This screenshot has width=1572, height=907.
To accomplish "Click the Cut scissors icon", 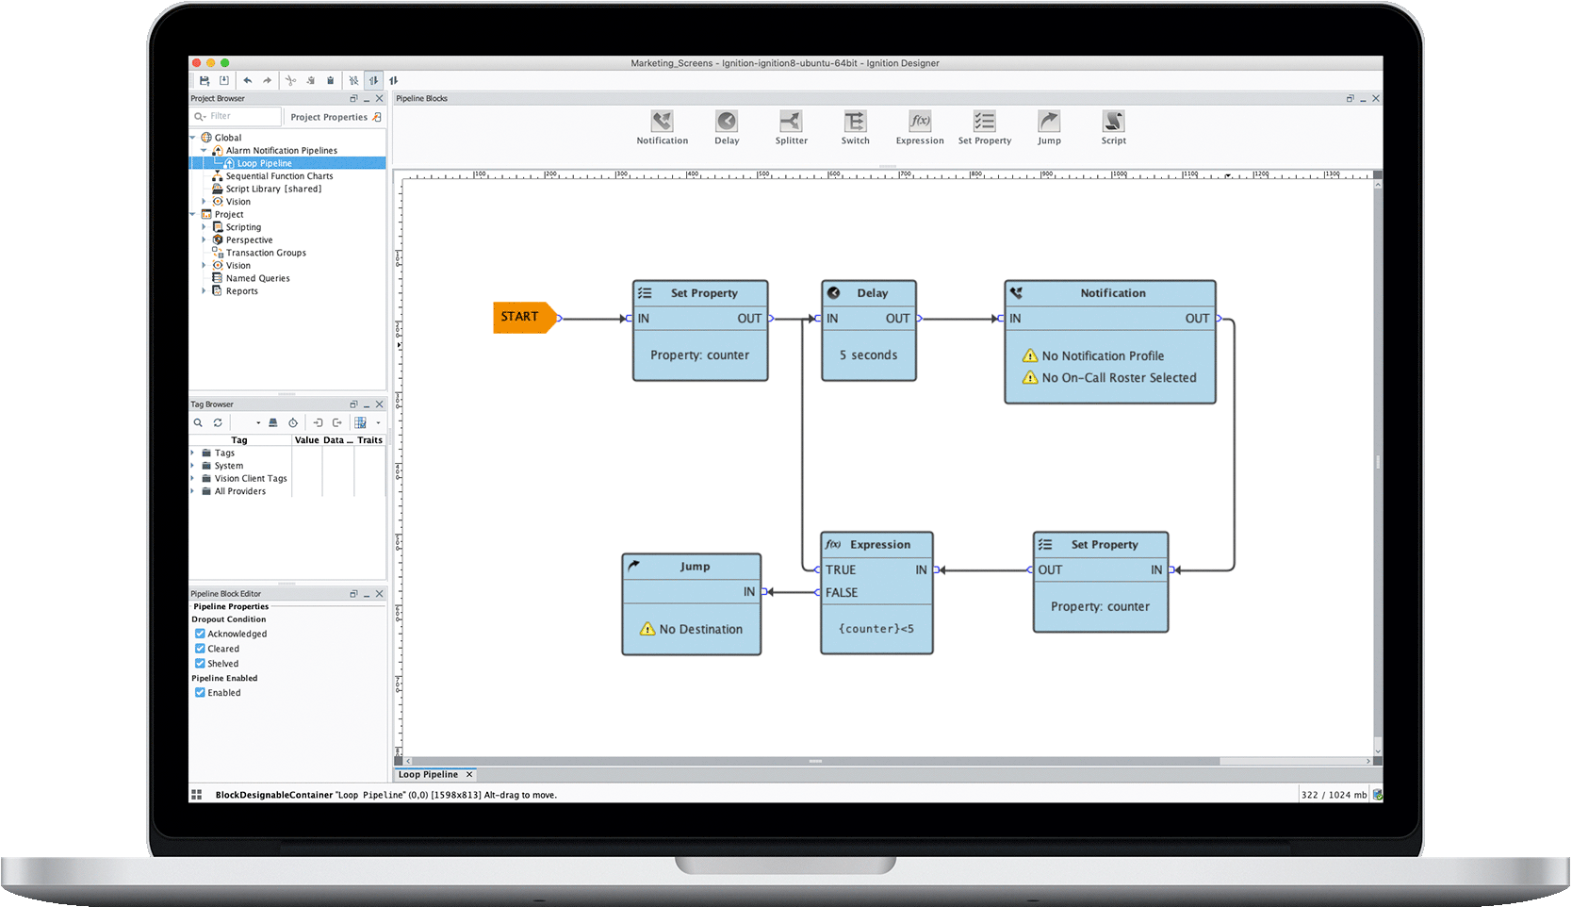I will [291, 81].
